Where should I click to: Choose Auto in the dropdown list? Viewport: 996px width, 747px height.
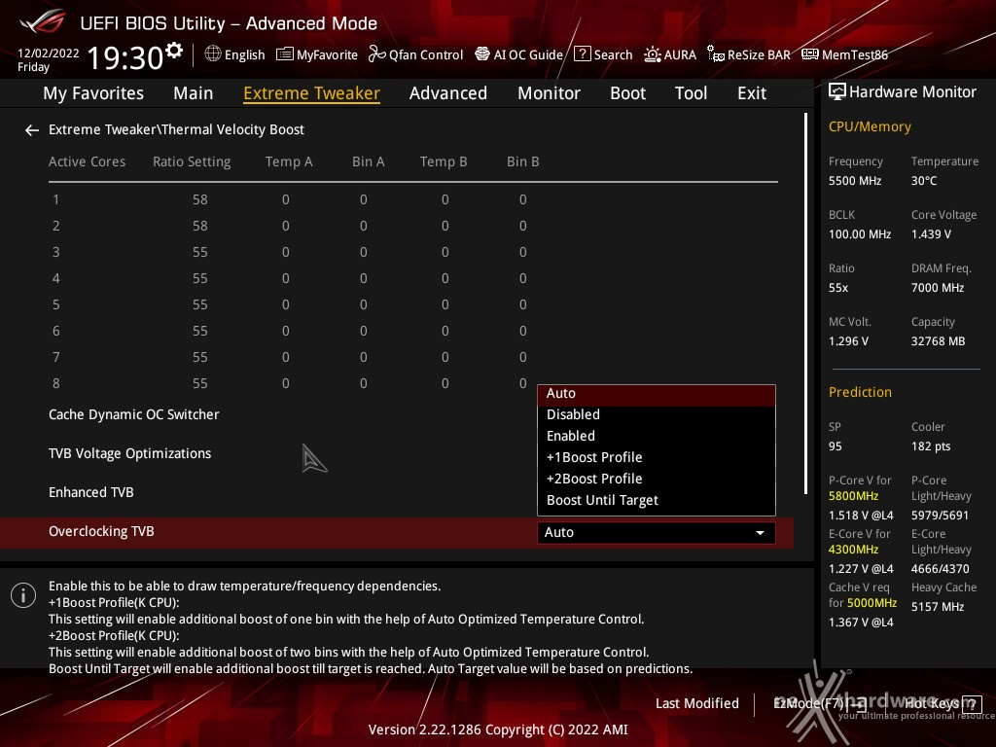tap(657, 394)
